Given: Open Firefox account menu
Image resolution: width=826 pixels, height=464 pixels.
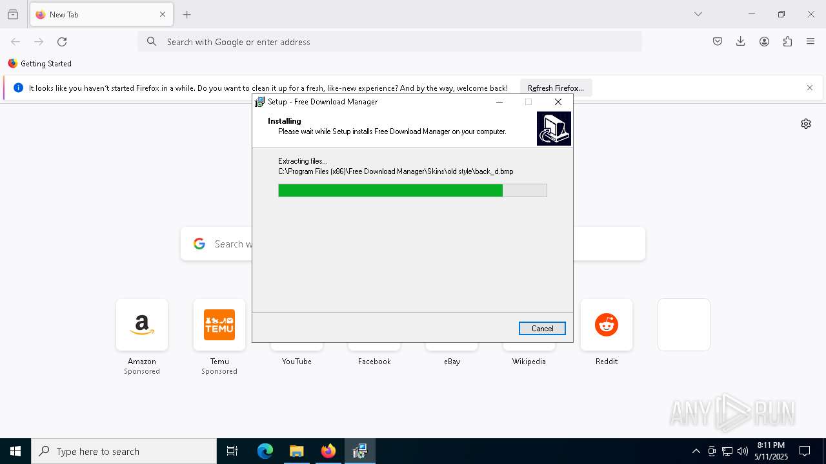Looking at the screenshot, I should (764, 42).
